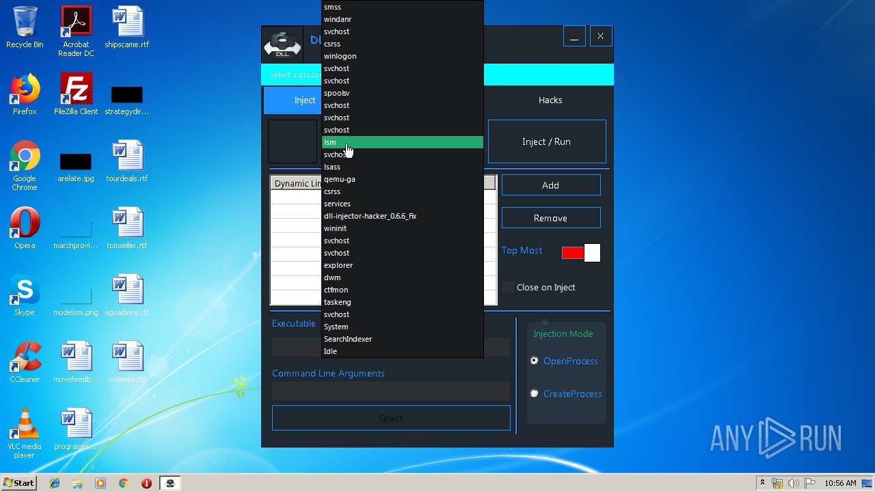
Task: Toggle the Top Most switch
Action: point(581,253)
